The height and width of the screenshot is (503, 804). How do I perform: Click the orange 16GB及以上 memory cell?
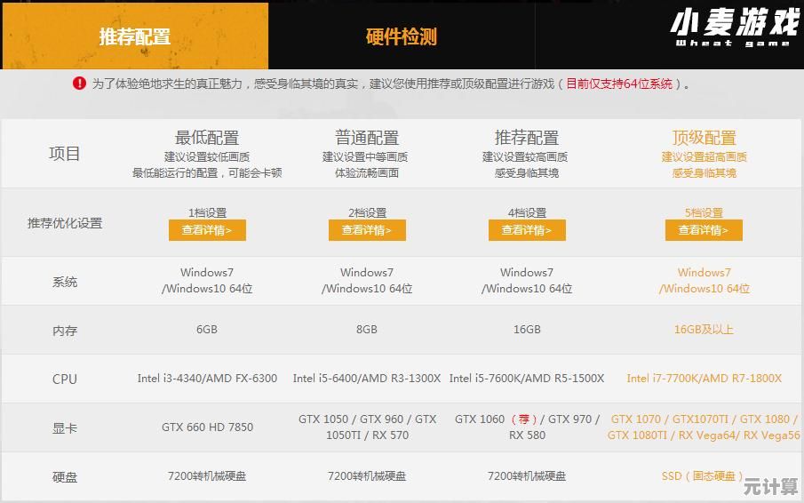pyautogui.click(x=704, y=330)
